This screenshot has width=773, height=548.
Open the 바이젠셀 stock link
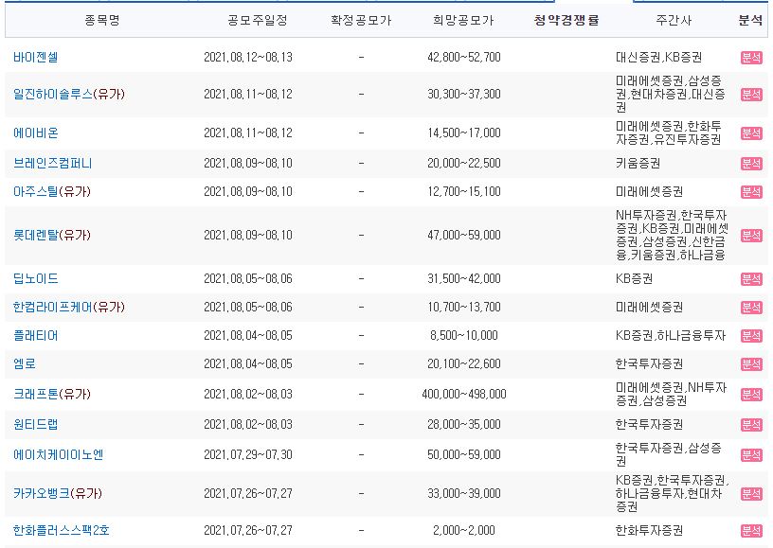pyautogui.click(x=35, y=57)
